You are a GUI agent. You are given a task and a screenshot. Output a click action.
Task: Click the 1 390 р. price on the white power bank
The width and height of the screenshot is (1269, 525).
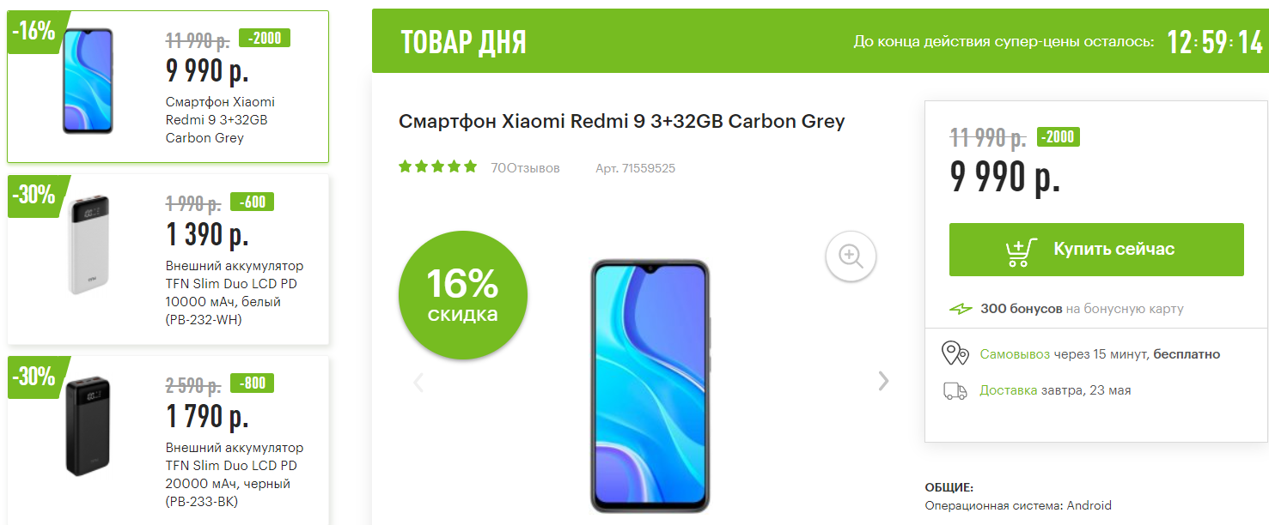click(x=207, y=234)
